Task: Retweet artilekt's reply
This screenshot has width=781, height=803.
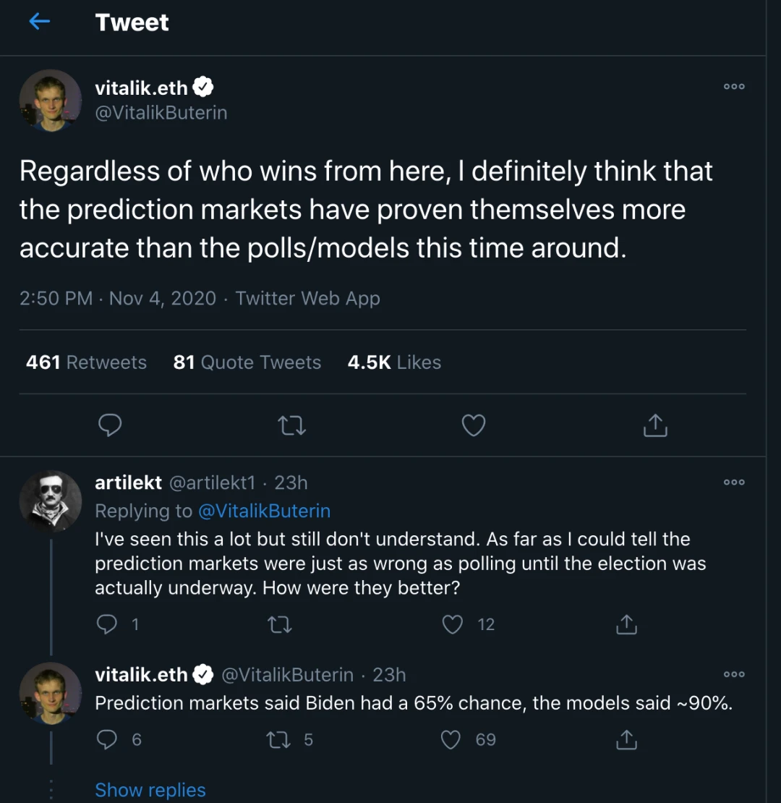Action: click(280, 625)
